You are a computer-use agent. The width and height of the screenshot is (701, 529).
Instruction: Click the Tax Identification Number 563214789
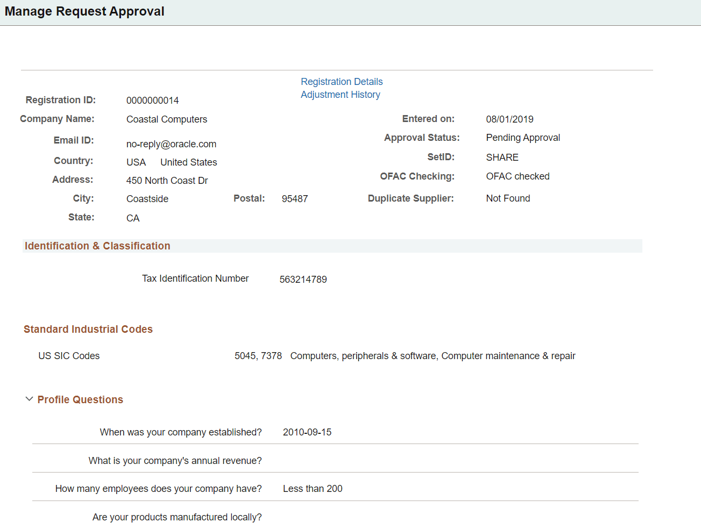coord(303,278)
